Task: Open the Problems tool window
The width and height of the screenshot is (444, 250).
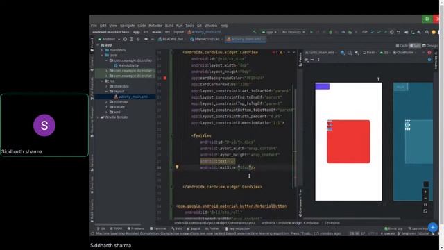Action: pos(136,228)
